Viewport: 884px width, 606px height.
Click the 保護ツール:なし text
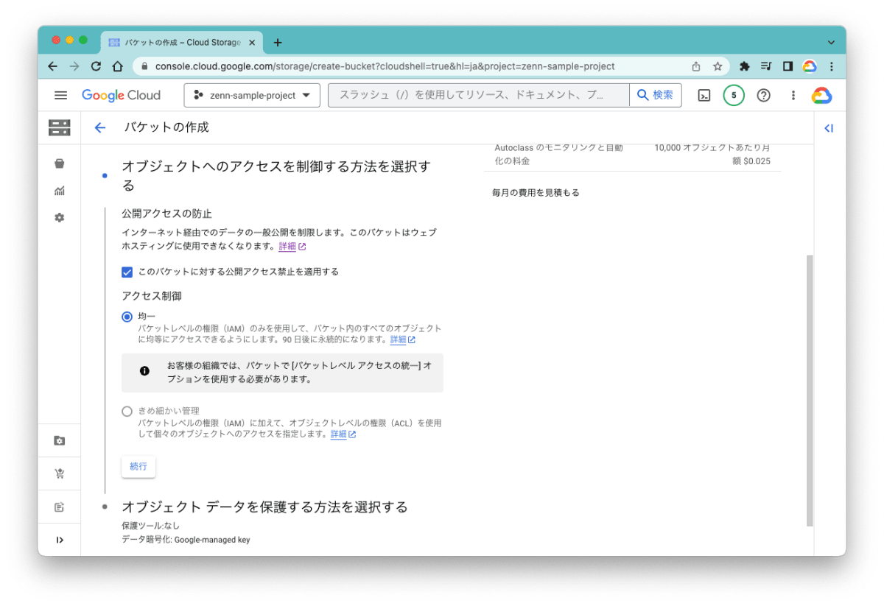pyautogui.click(x=150, y=526)
